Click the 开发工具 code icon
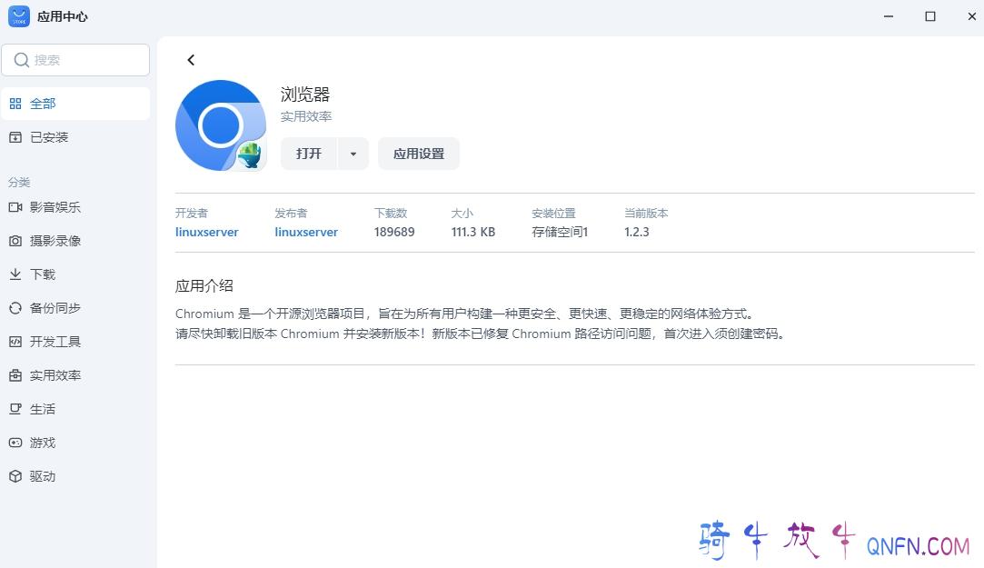 pos(15,342)
